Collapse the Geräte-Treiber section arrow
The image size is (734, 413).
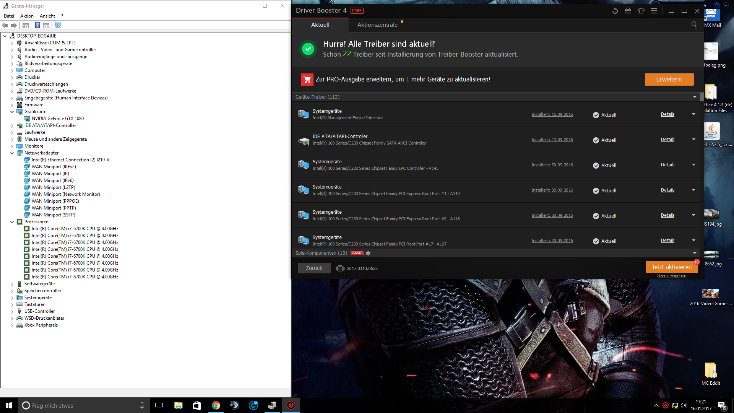coord(695,97)
